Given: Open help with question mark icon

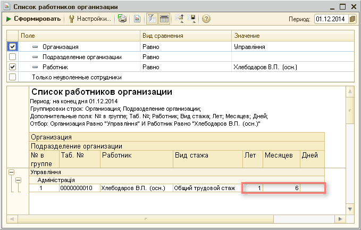Looking at the screenshot, I should pos(206,19).
